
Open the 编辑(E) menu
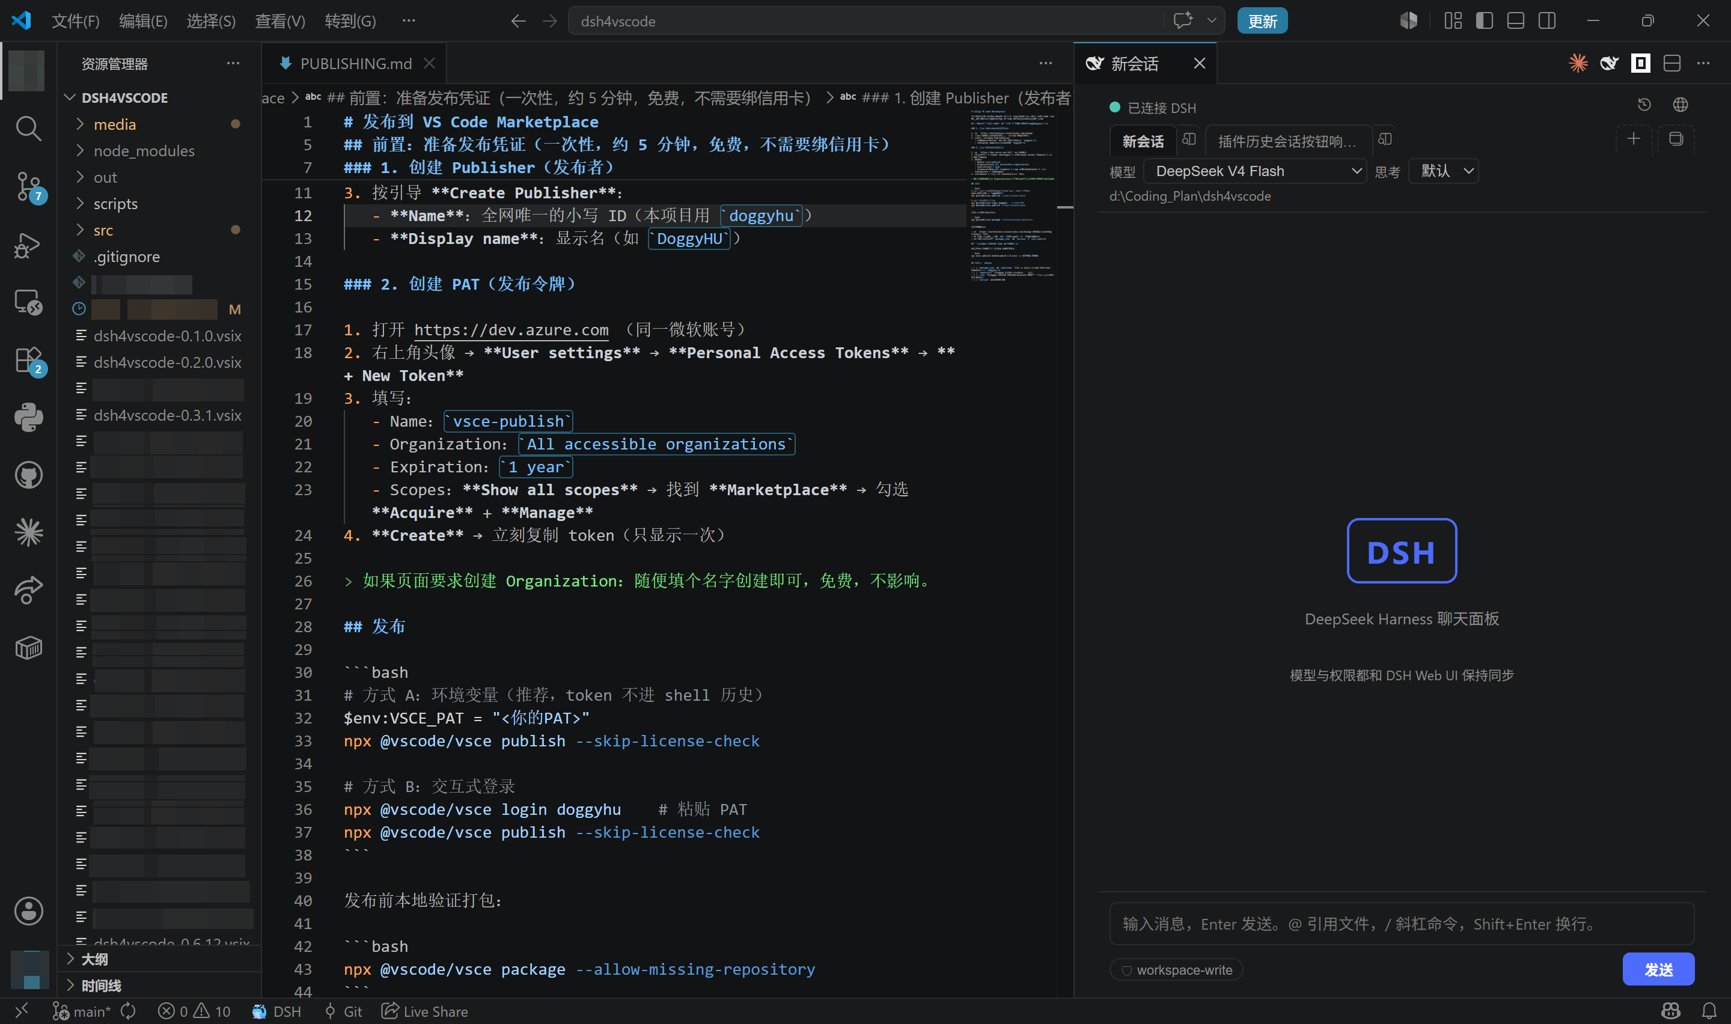pos(143,22)
